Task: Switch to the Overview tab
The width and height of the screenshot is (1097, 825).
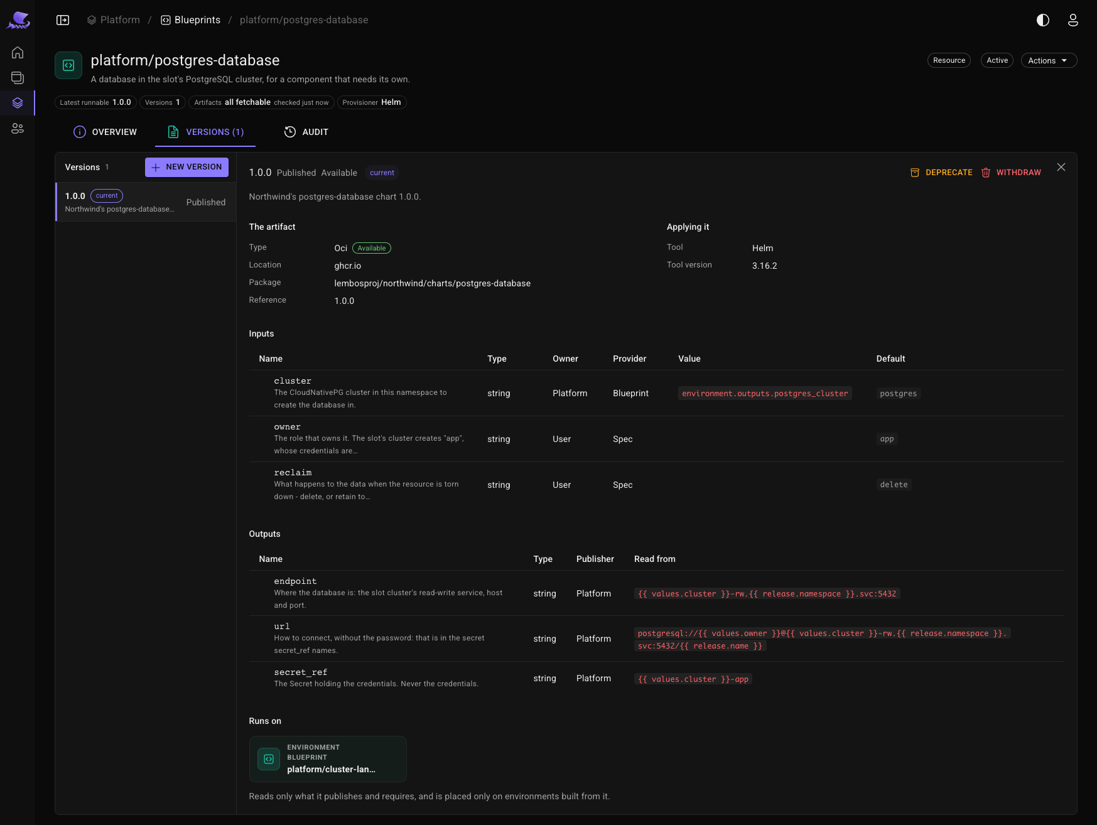Action: [x=105, y=132]
